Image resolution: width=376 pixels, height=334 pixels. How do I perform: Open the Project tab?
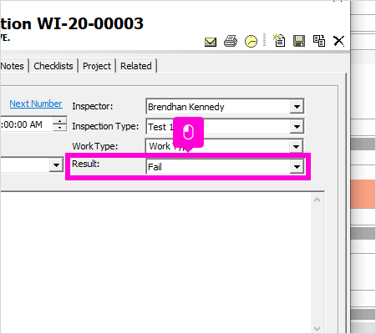97,66
